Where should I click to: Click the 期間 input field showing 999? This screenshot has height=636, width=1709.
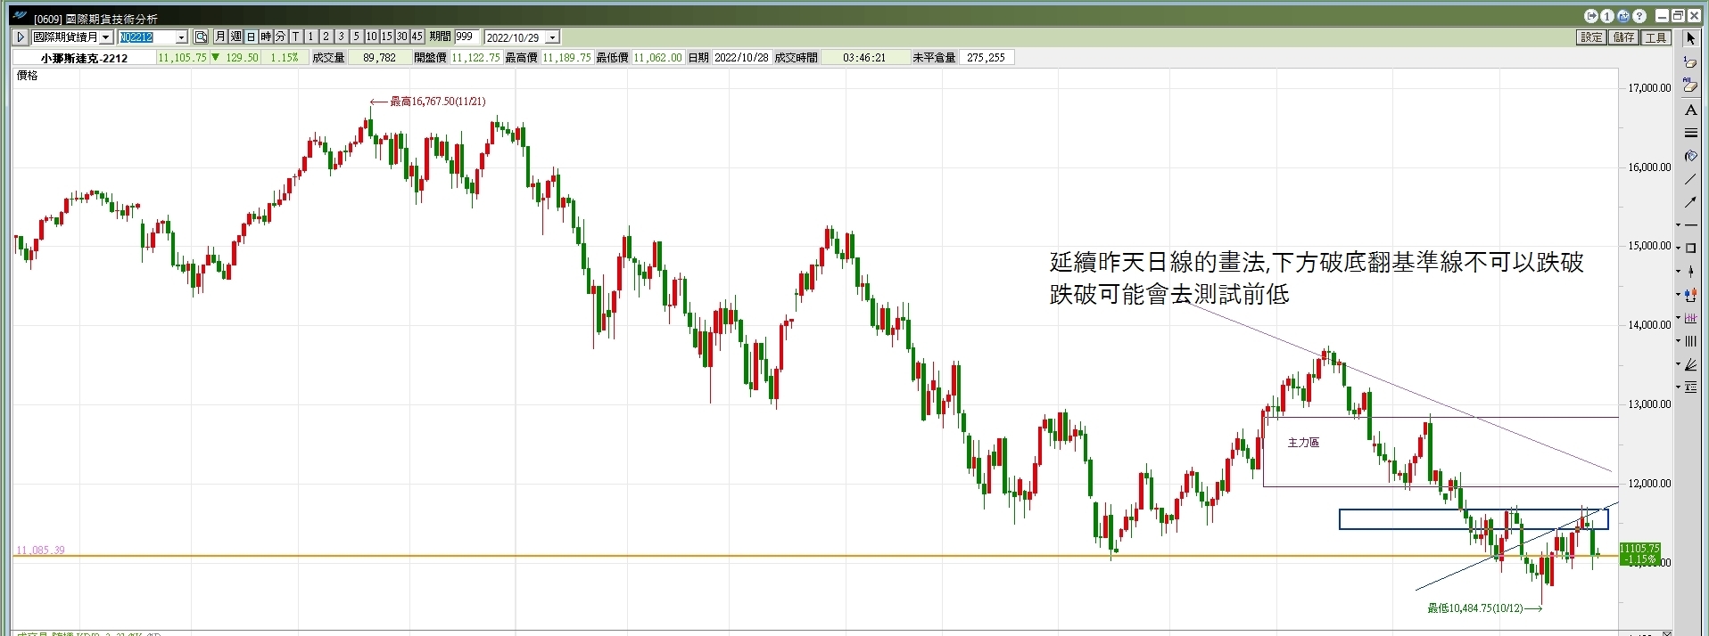[467, 37]
